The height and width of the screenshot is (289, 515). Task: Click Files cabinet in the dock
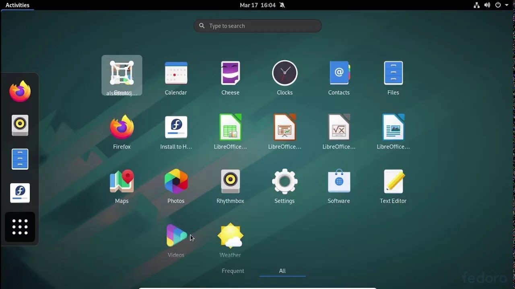pos(20,159)
